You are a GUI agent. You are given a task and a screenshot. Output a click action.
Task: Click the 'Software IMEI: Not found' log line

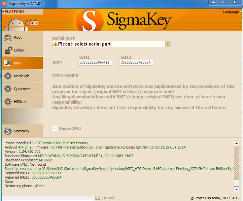[25, 164]
